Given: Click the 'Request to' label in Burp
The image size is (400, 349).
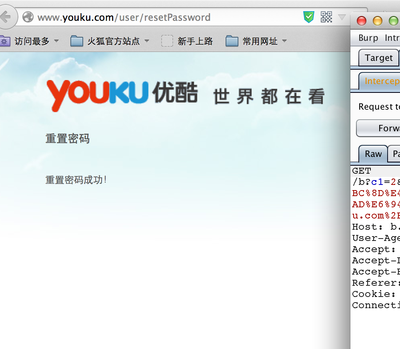Looking at the screenshot, I should [x=379, y=106].
